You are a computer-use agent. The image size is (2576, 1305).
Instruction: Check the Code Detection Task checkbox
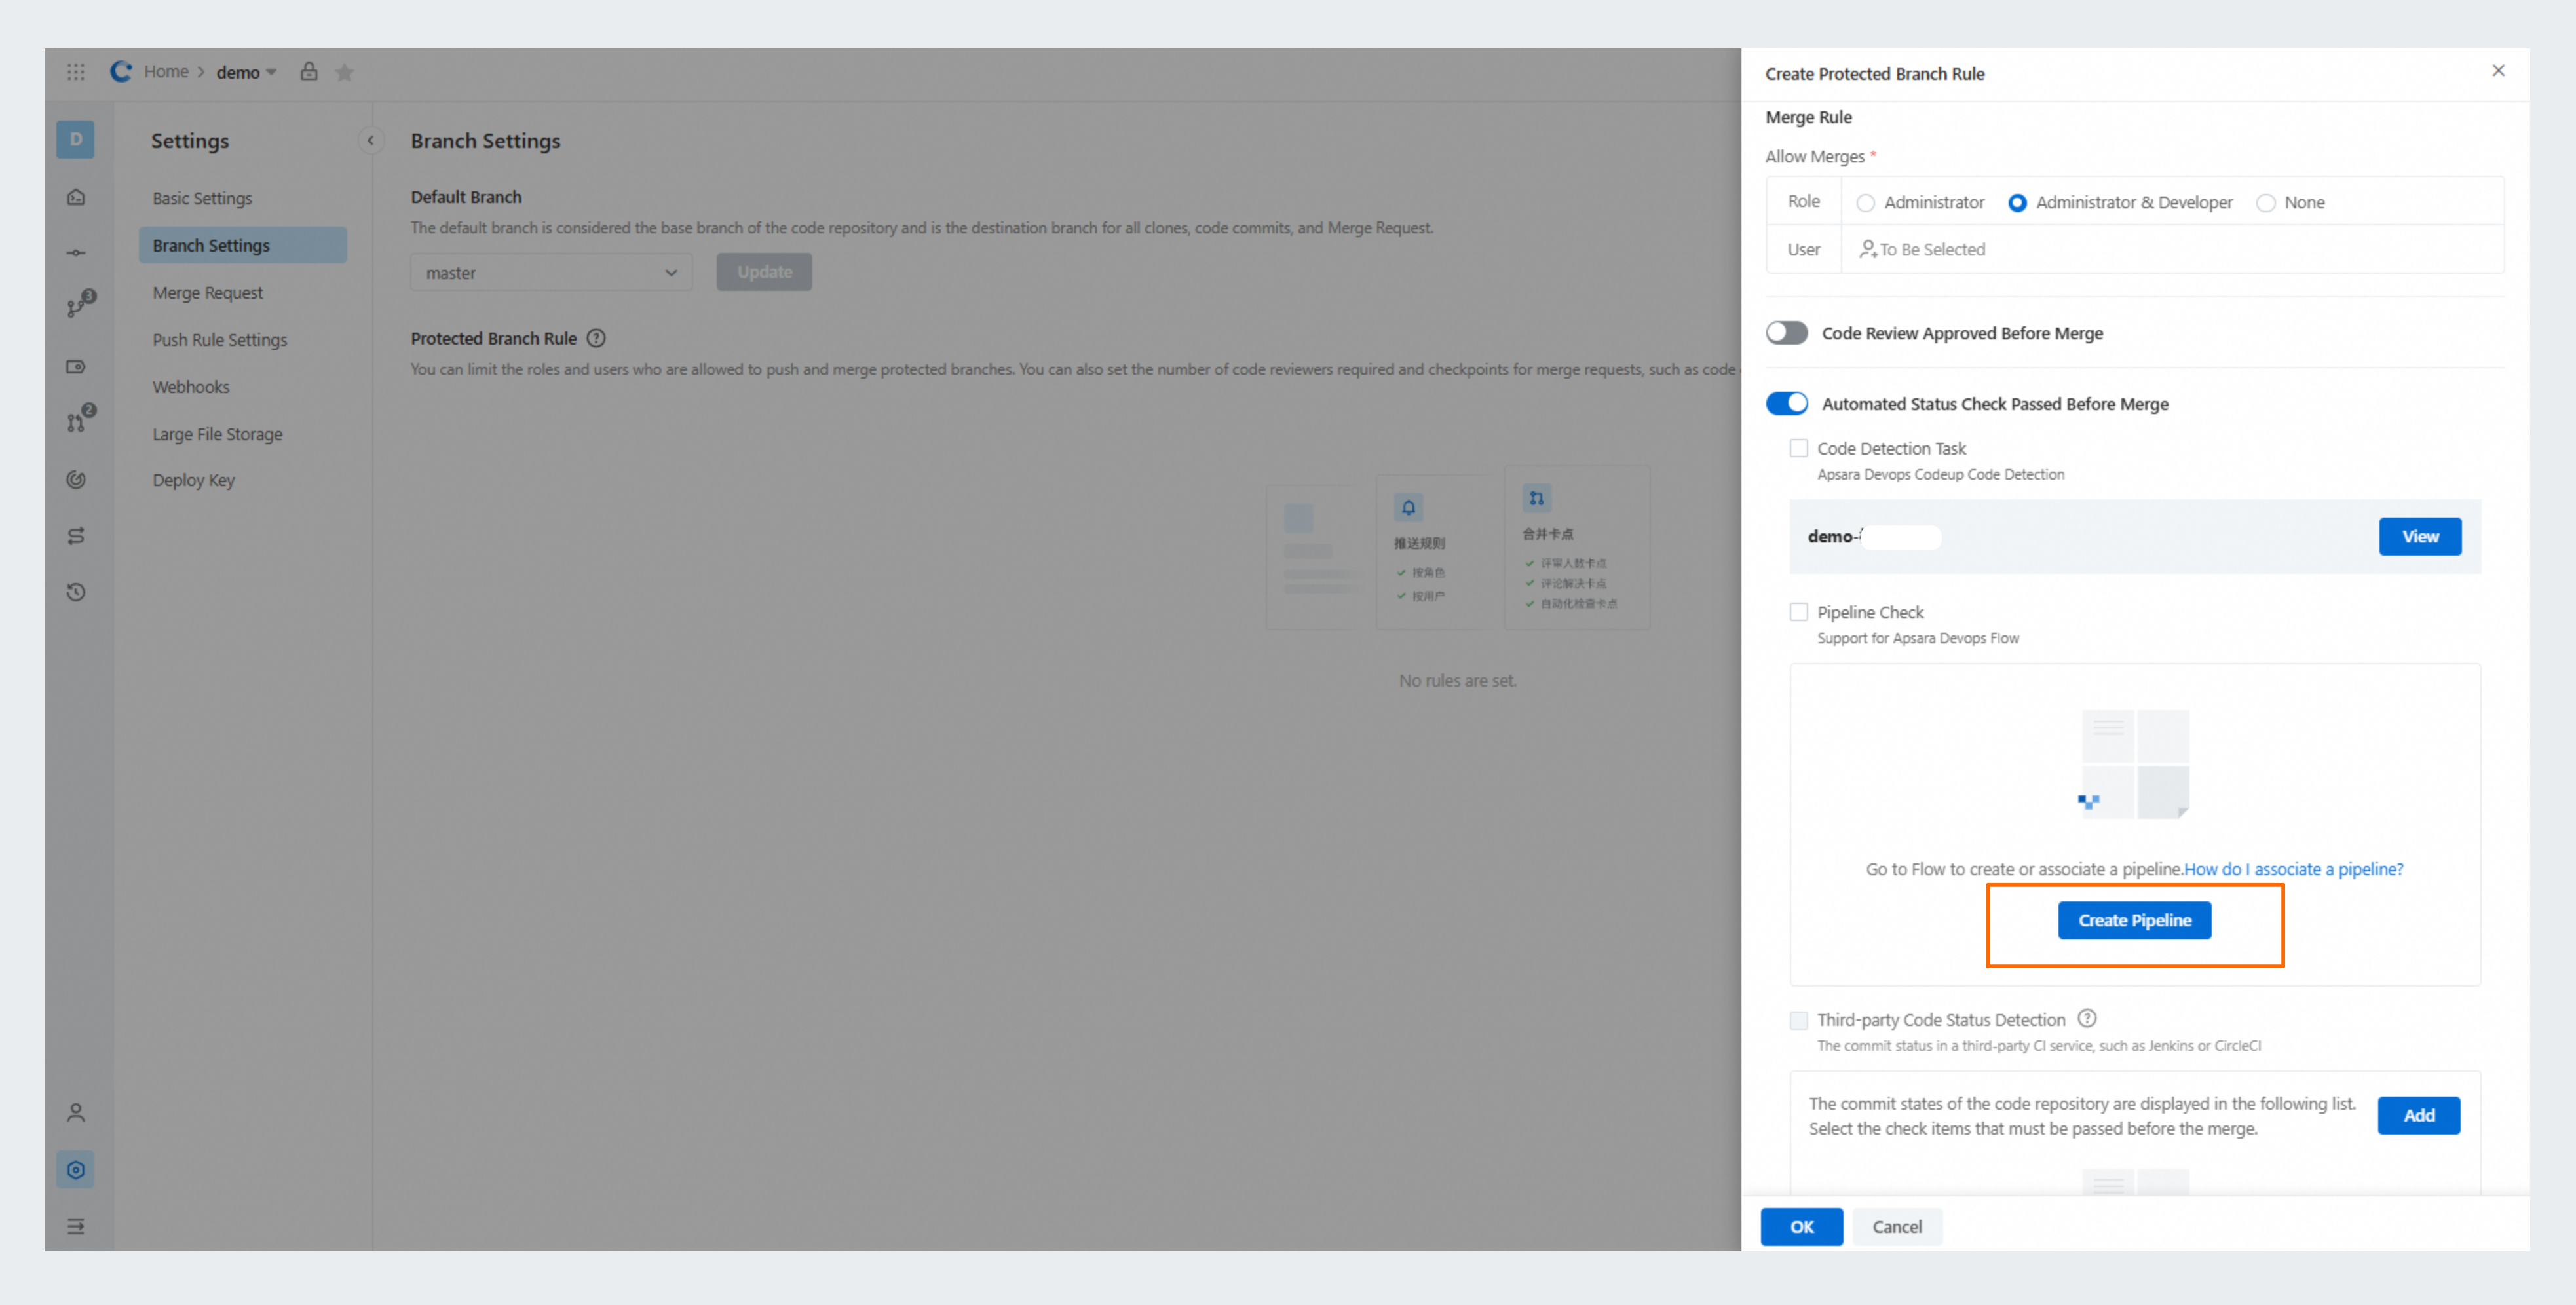pos(1799,448)
